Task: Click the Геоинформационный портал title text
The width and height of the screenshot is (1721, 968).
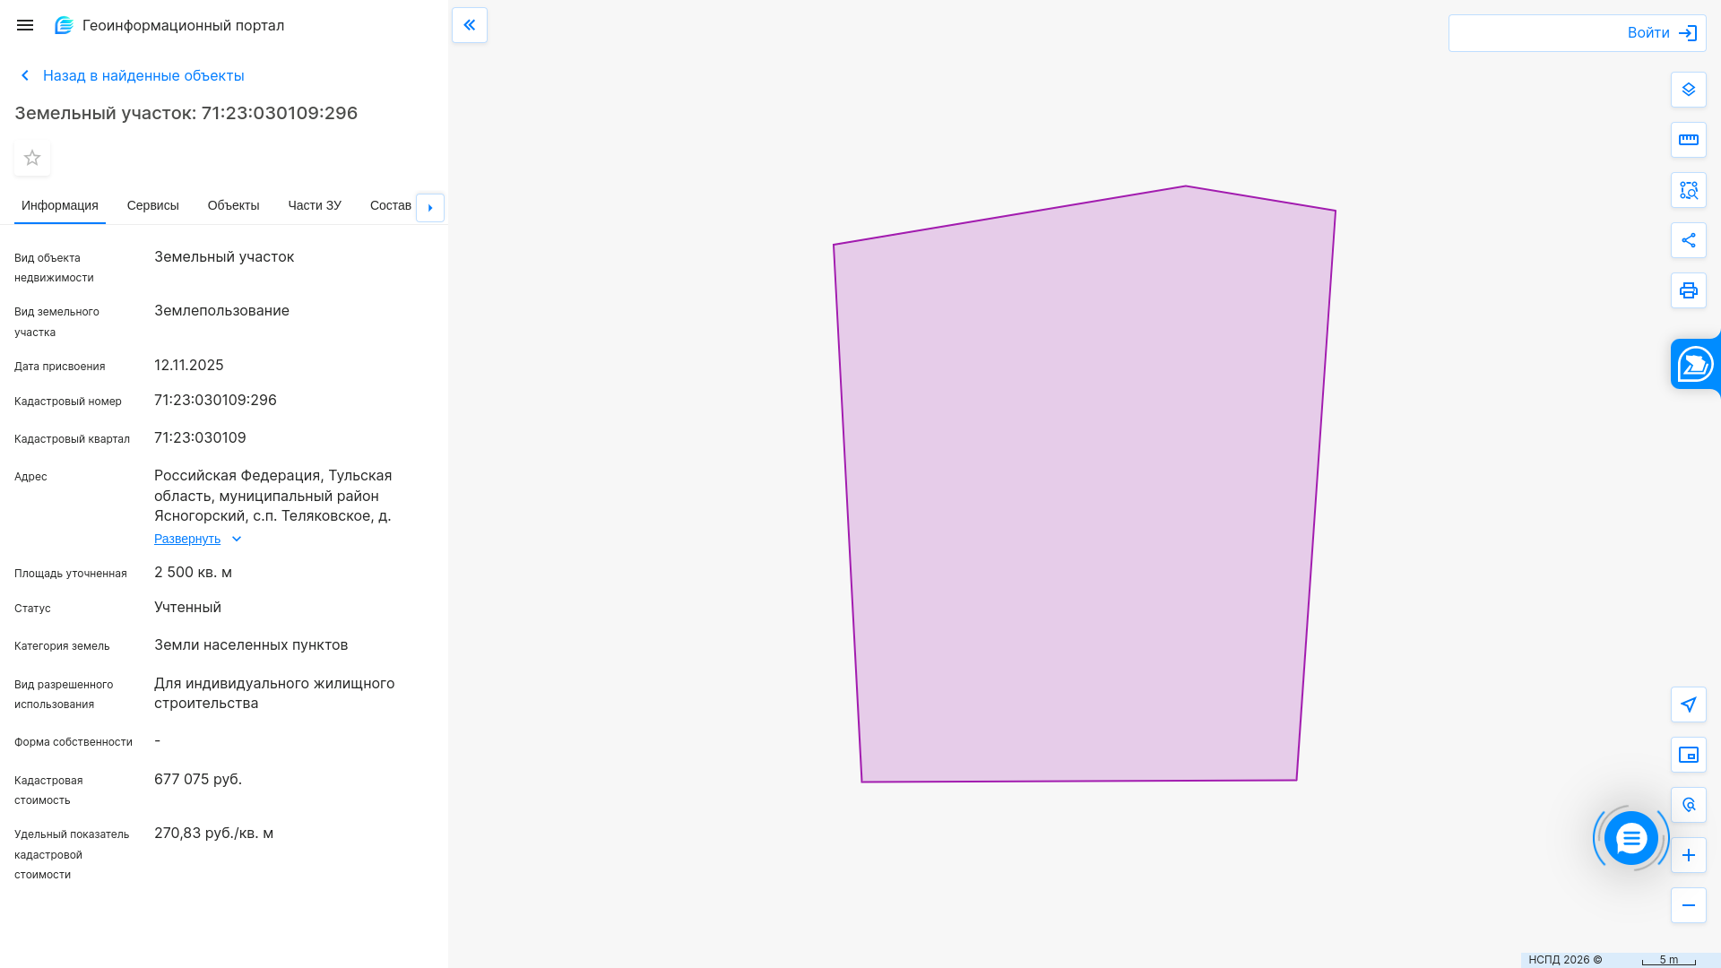Action: [x=183, y=25]
